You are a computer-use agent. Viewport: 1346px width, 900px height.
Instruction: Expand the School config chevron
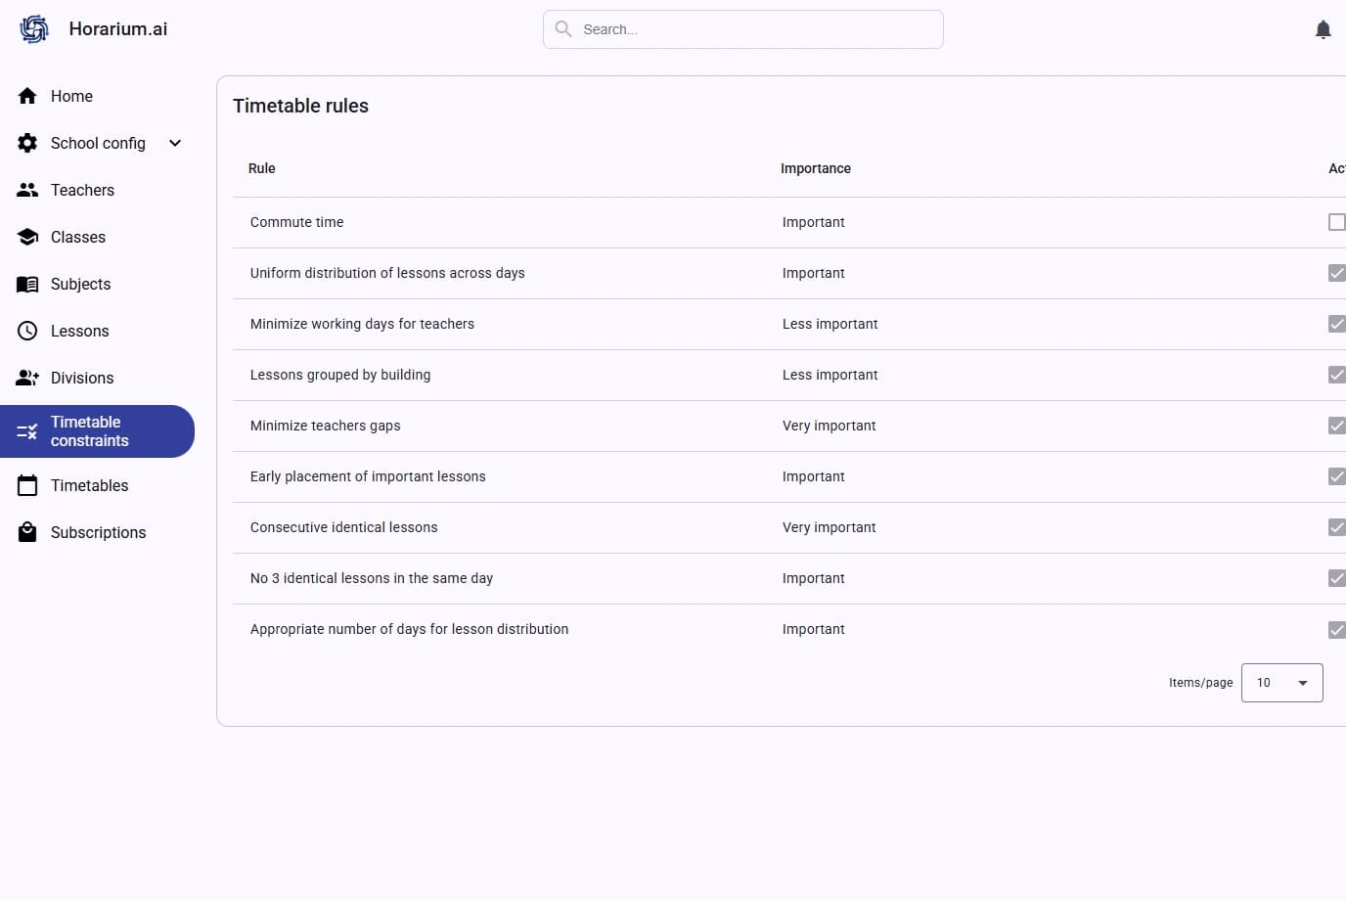click(175, 143)
